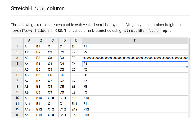Select cell D12
The width and height of the screenshot is (194, 127).
[64, 110]
